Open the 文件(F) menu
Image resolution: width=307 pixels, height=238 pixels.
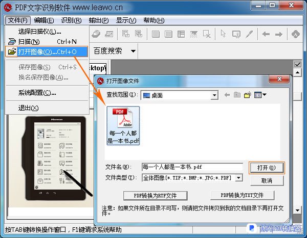coord(17,20)
